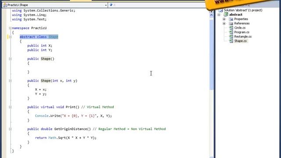
Task: Select Solution 'abstract' (1 project) label
Action: tap(243, 10)
